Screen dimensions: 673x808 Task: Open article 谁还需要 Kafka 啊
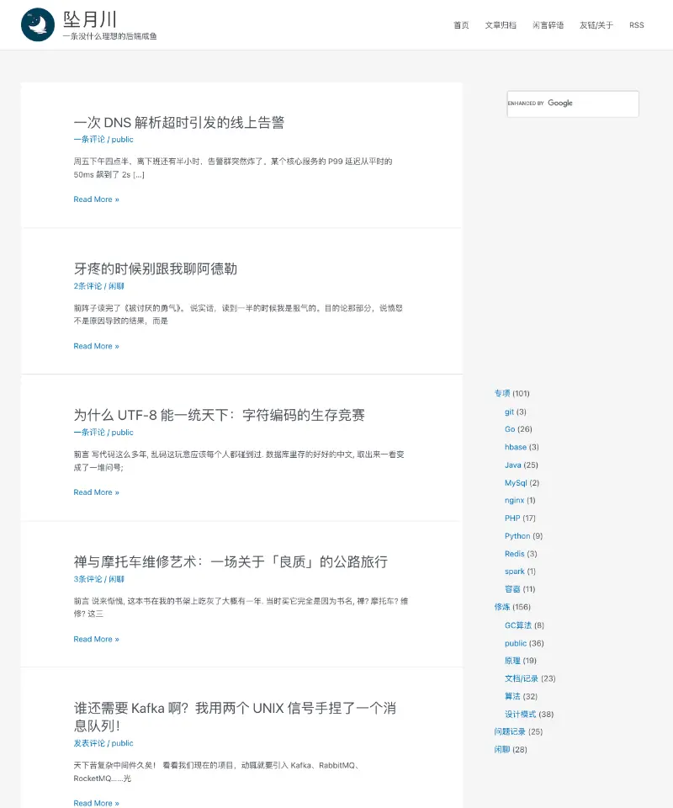pyautogui.click(x=235, y=717)
